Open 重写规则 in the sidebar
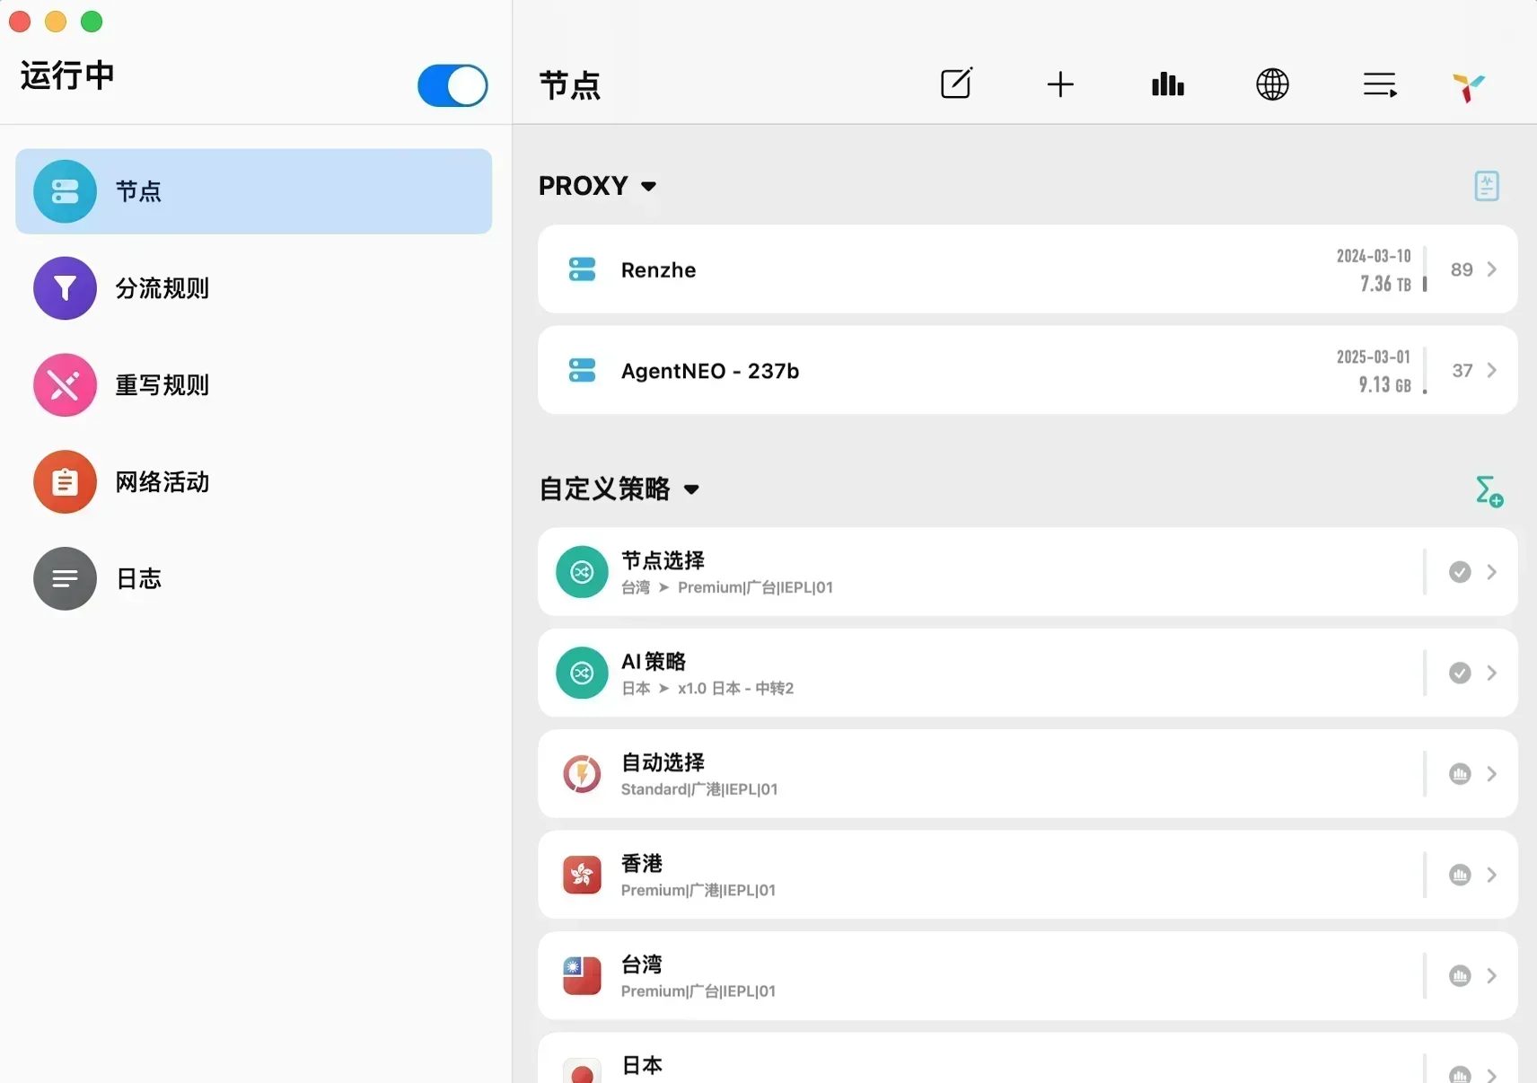 253,385
